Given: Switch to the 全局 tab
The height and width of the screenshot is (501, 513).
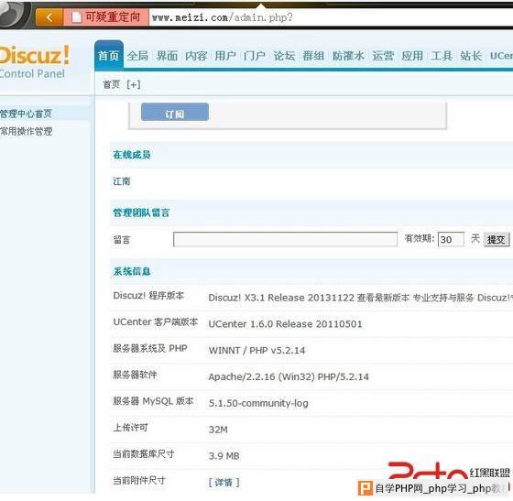Looking at the screenshot, I should [137, 56].
